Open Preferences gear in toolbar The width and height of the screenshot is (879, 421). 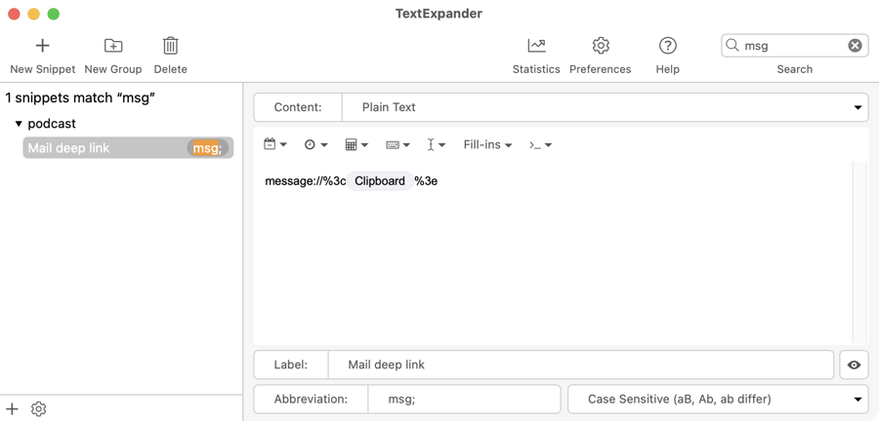(x=601, y=46)
